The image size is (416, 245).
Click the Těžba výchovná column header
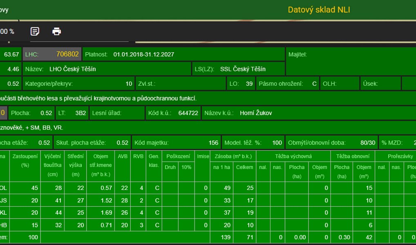coord(293,156)
